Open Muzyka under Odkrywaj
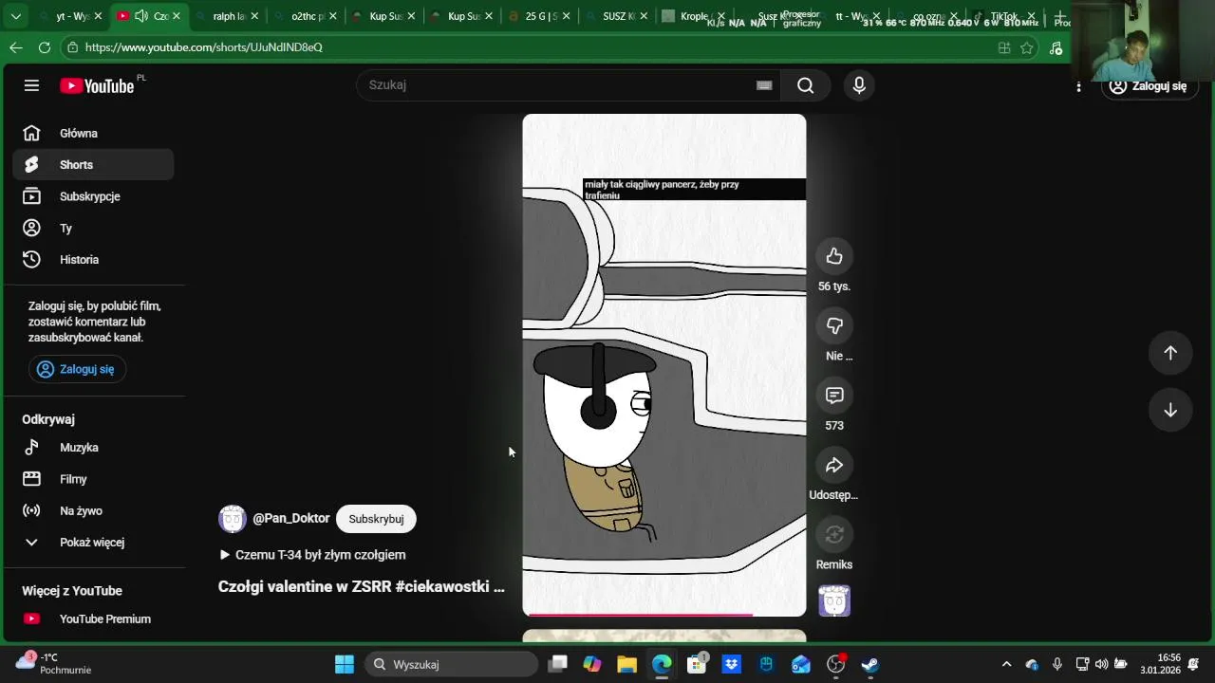1215x683 pixels. tap(93, 447)
